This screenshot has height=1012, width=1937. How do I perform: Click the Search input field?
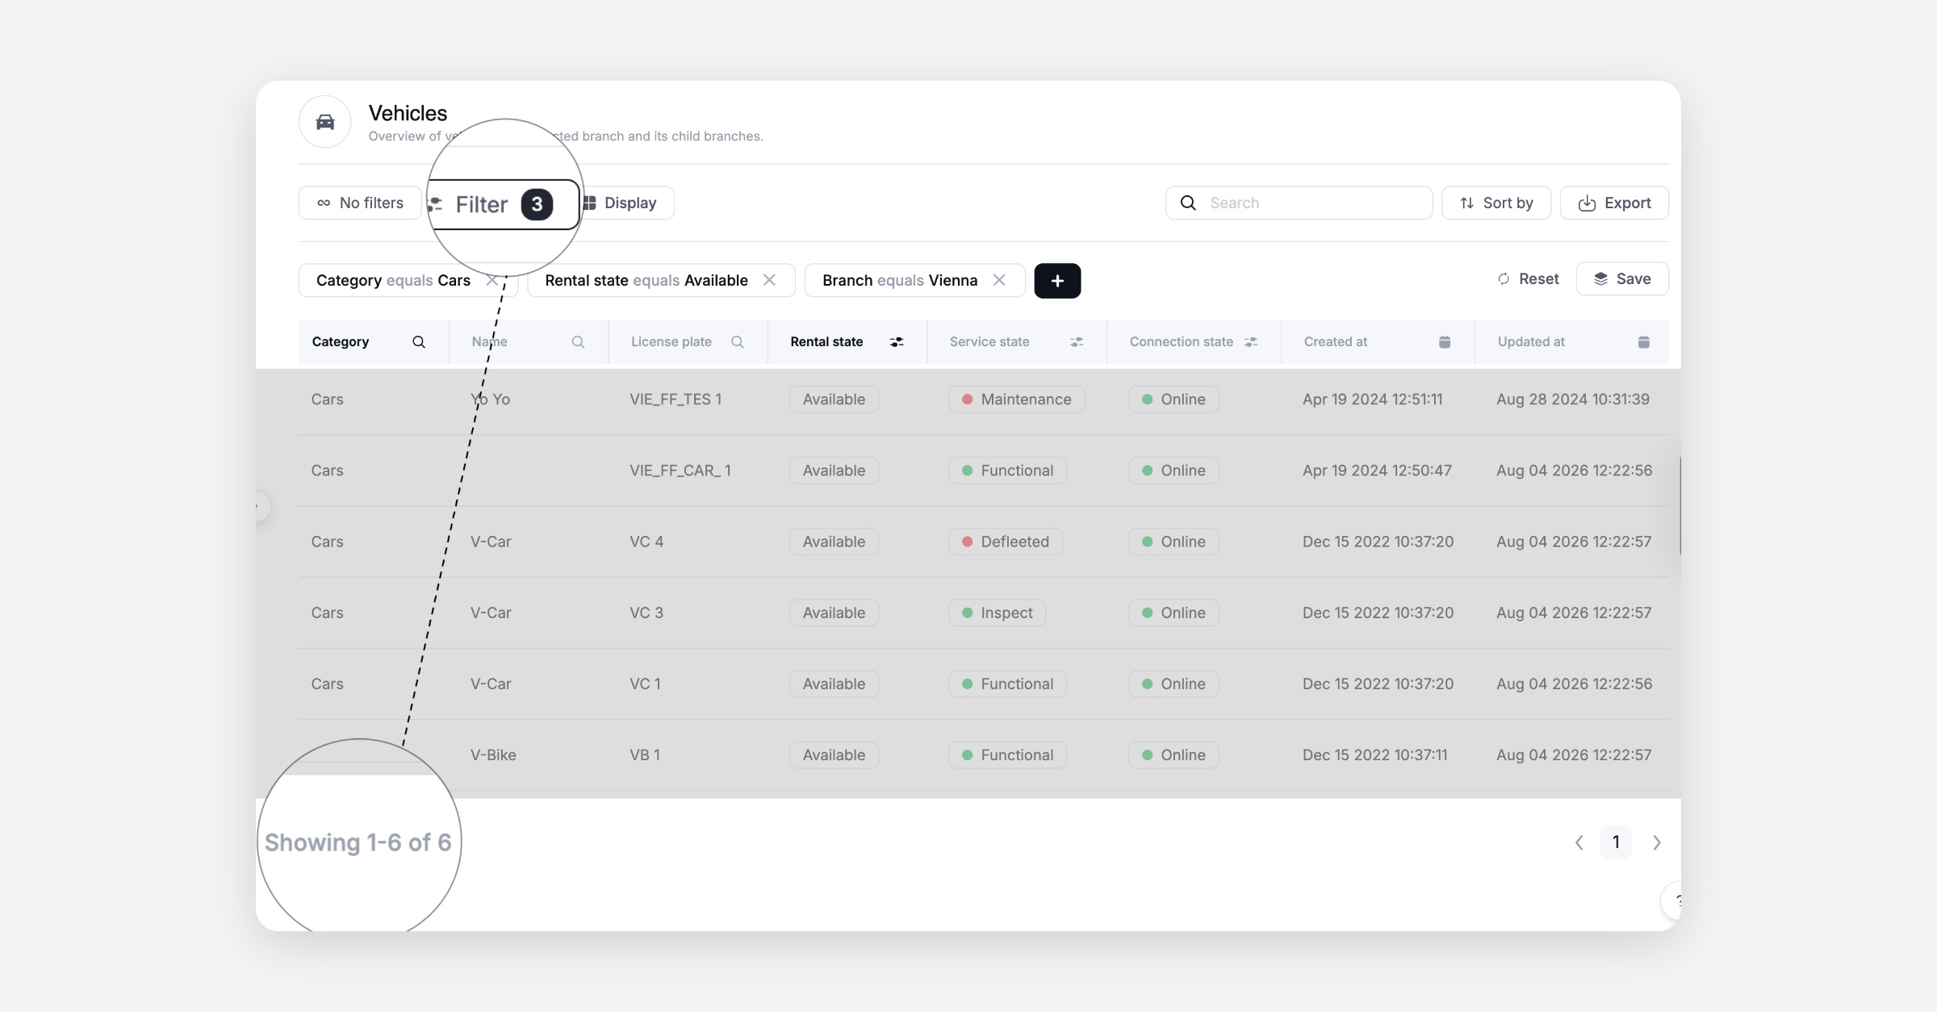(x=1299, y=203)
